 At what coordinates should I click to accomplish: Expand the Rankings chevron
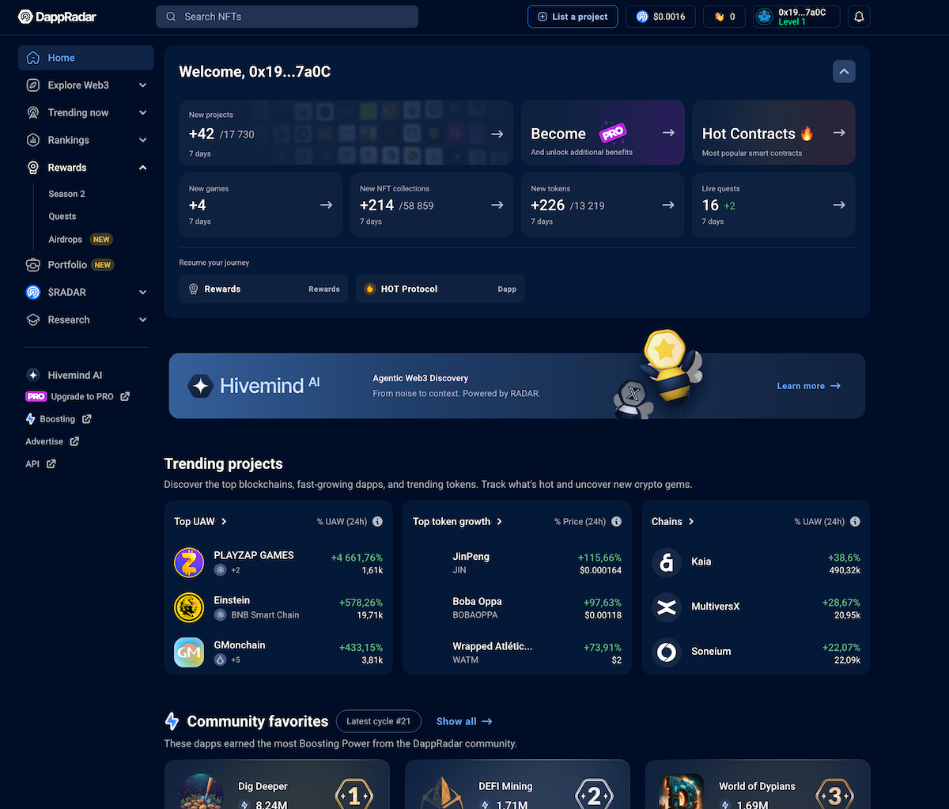click(x=143, y=140)
